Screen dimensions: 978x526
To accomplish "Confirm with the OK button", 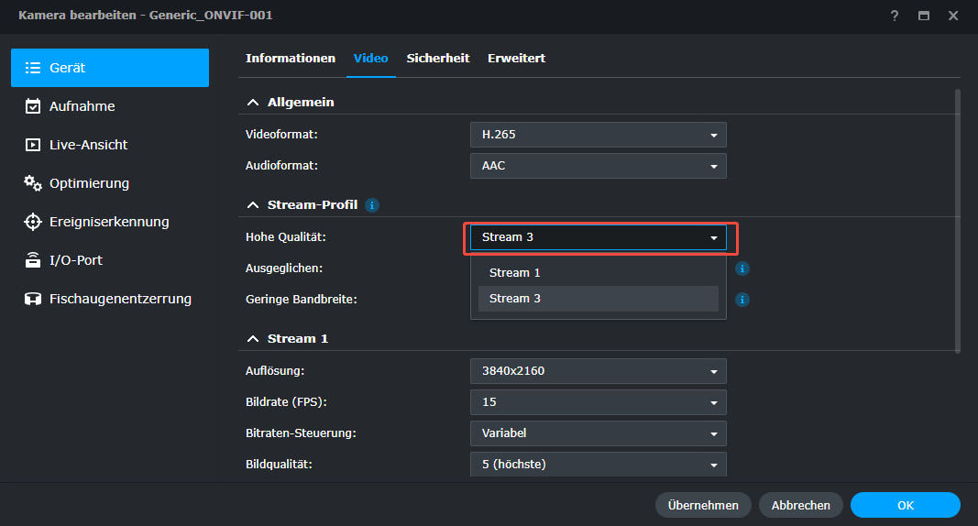I will [x=905, y=506].
